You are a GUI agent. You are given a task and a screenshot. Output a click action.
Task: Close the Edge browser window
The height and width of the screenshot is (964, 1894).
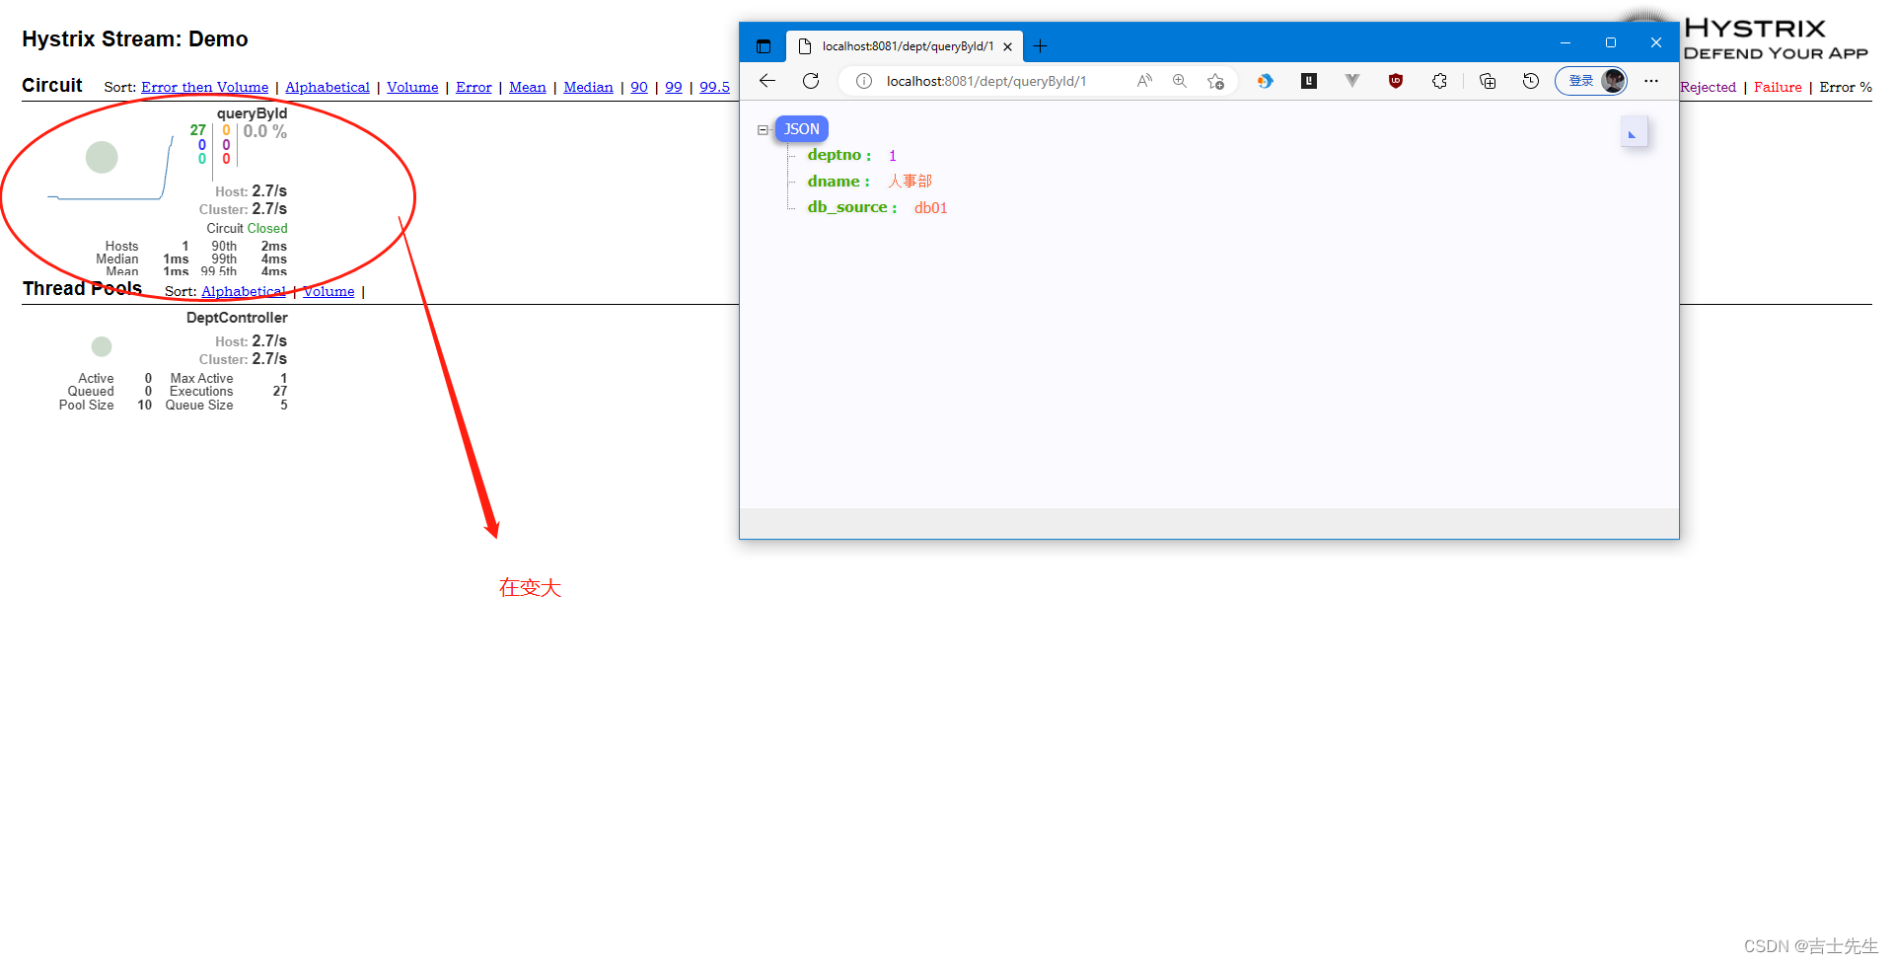click(1656, 42)
